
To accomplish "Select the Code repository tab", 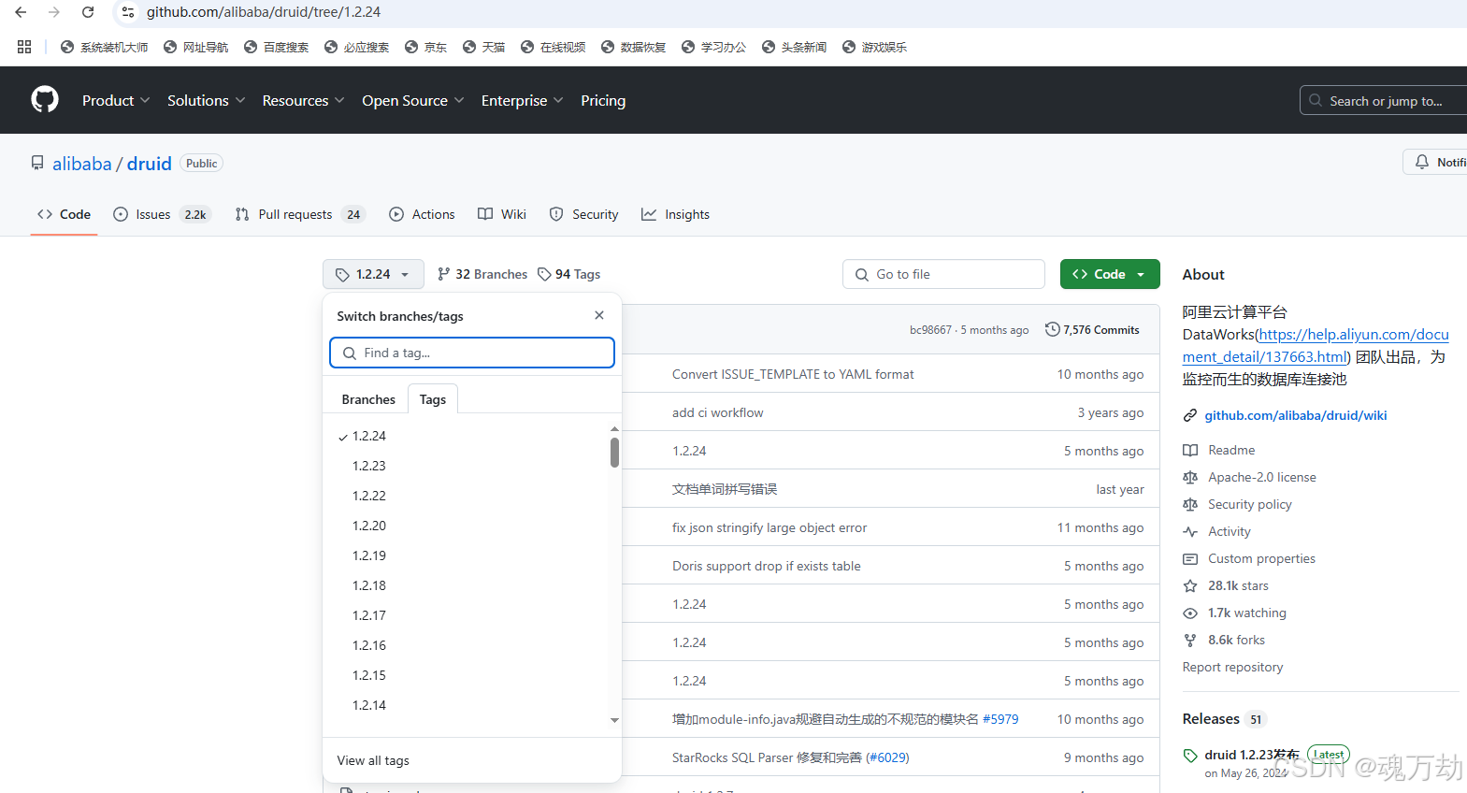I will point(65,214).
